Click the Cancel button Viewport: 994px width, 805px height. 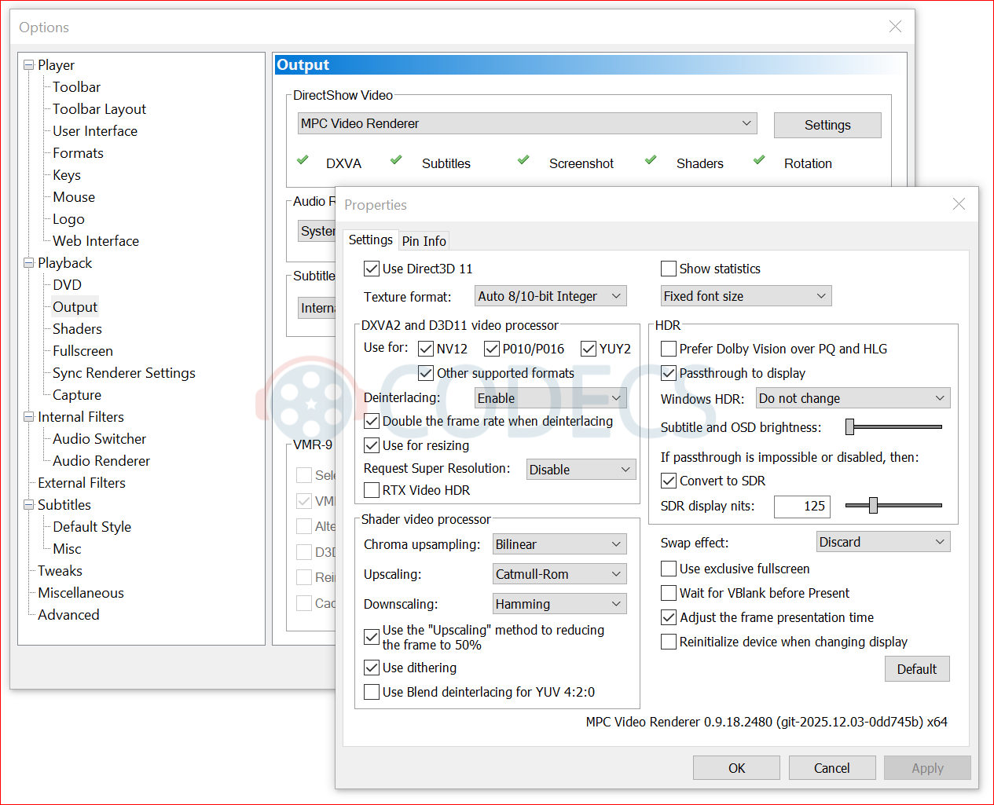[x=831, y=768]
